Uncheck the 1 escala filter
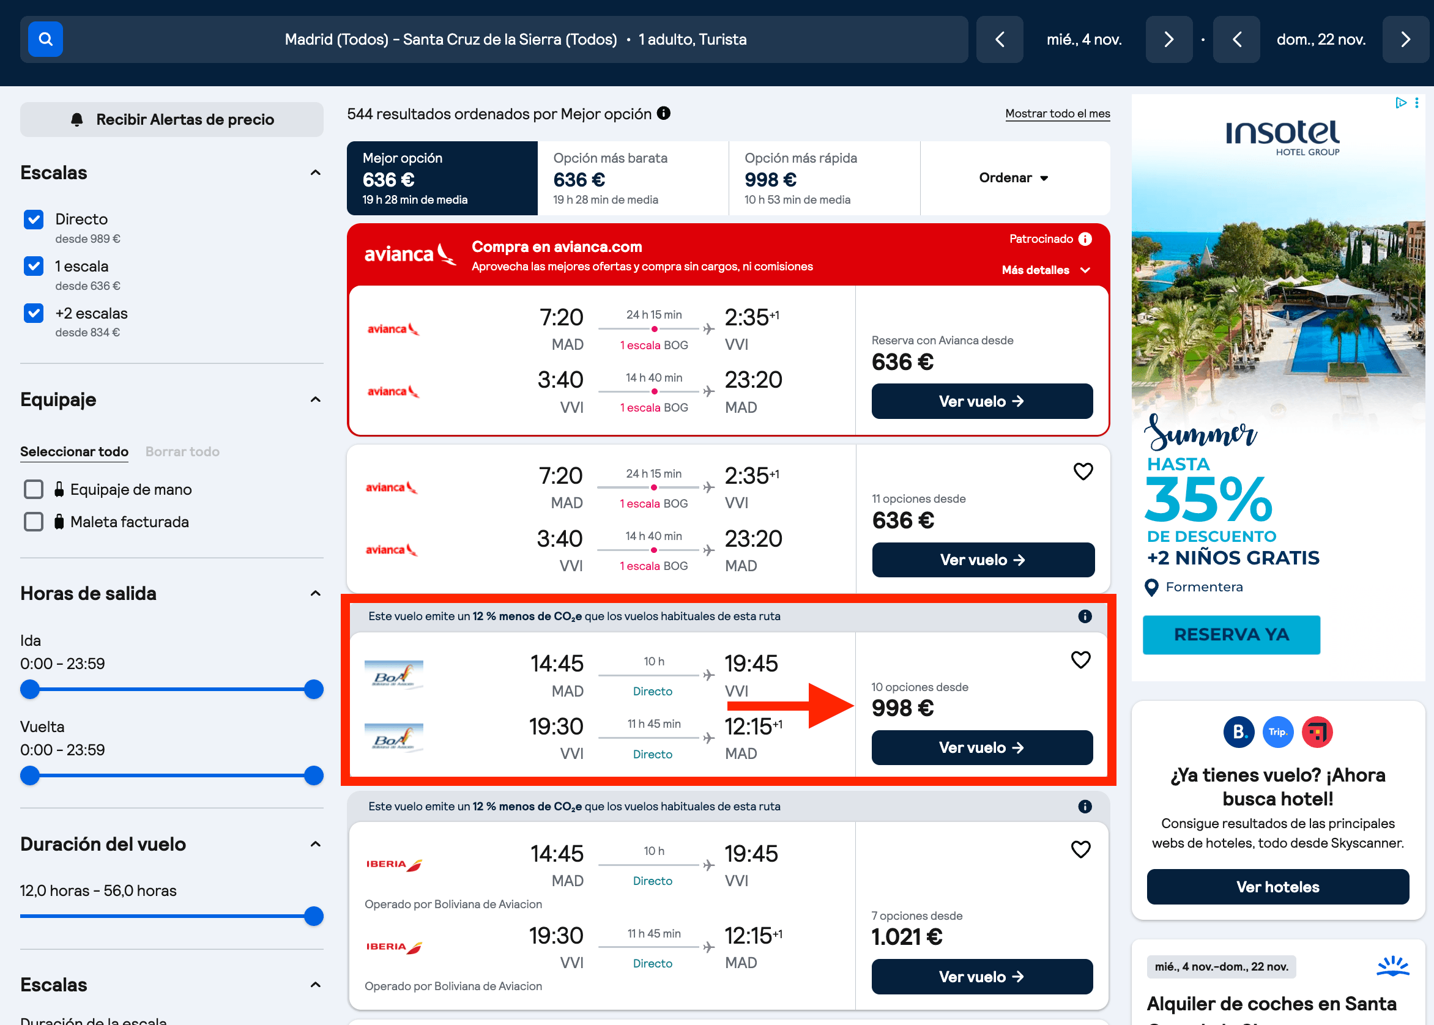Image resolution: width=1434 pixels, height=1025 pixels. [34, 267]
